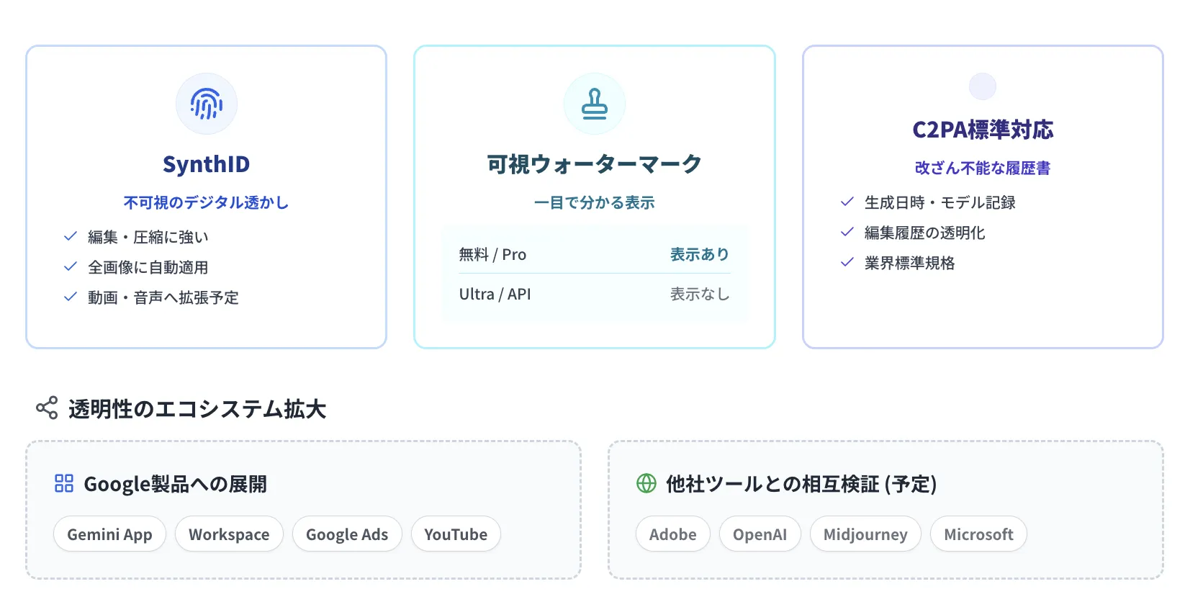The image size is (1185, 602).
Task: Click the 業界標準規格 list item text
Action: coord(910,263)
